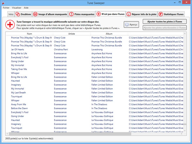Click the horizontal scrollbar left arrow
The image size is (192, 144).
(7, 134)
